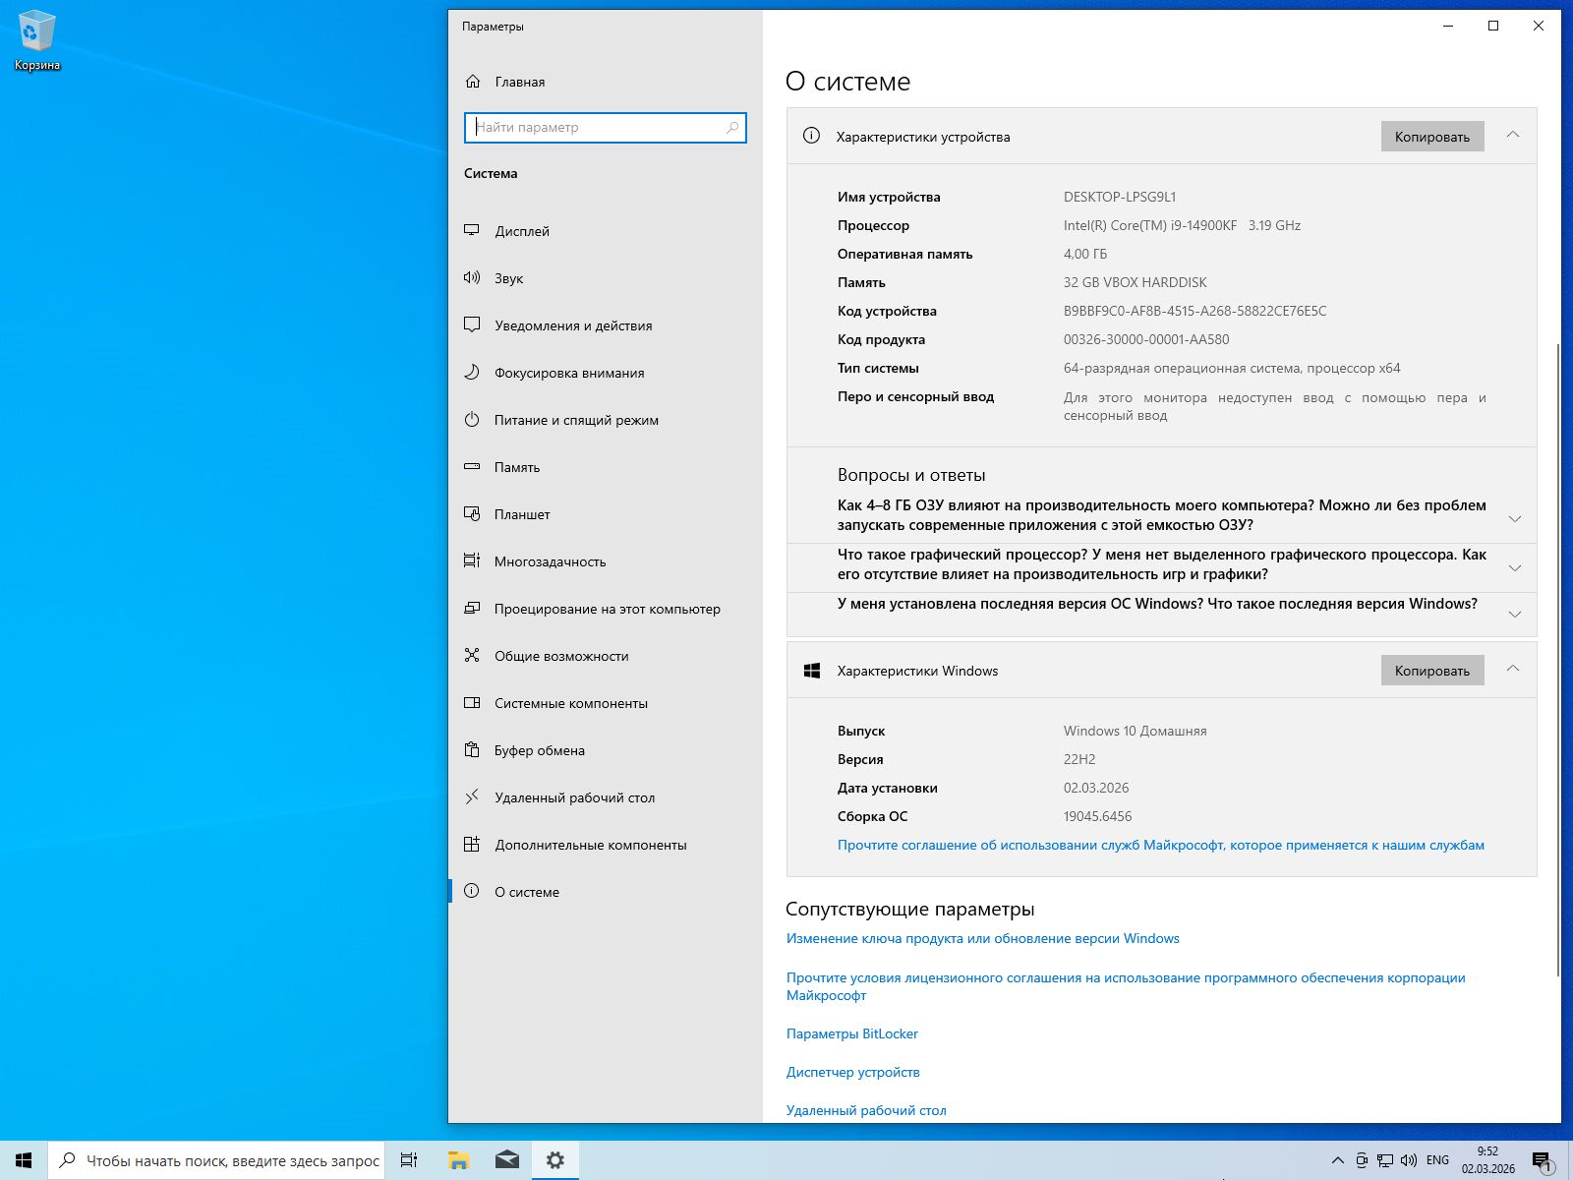Click the Найти параметр search field

pos(605,127)
